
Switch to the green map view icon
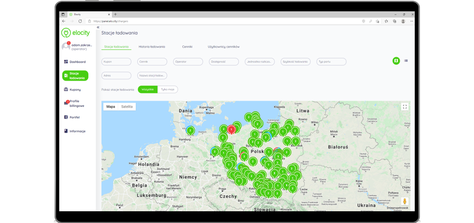point(396,61)
